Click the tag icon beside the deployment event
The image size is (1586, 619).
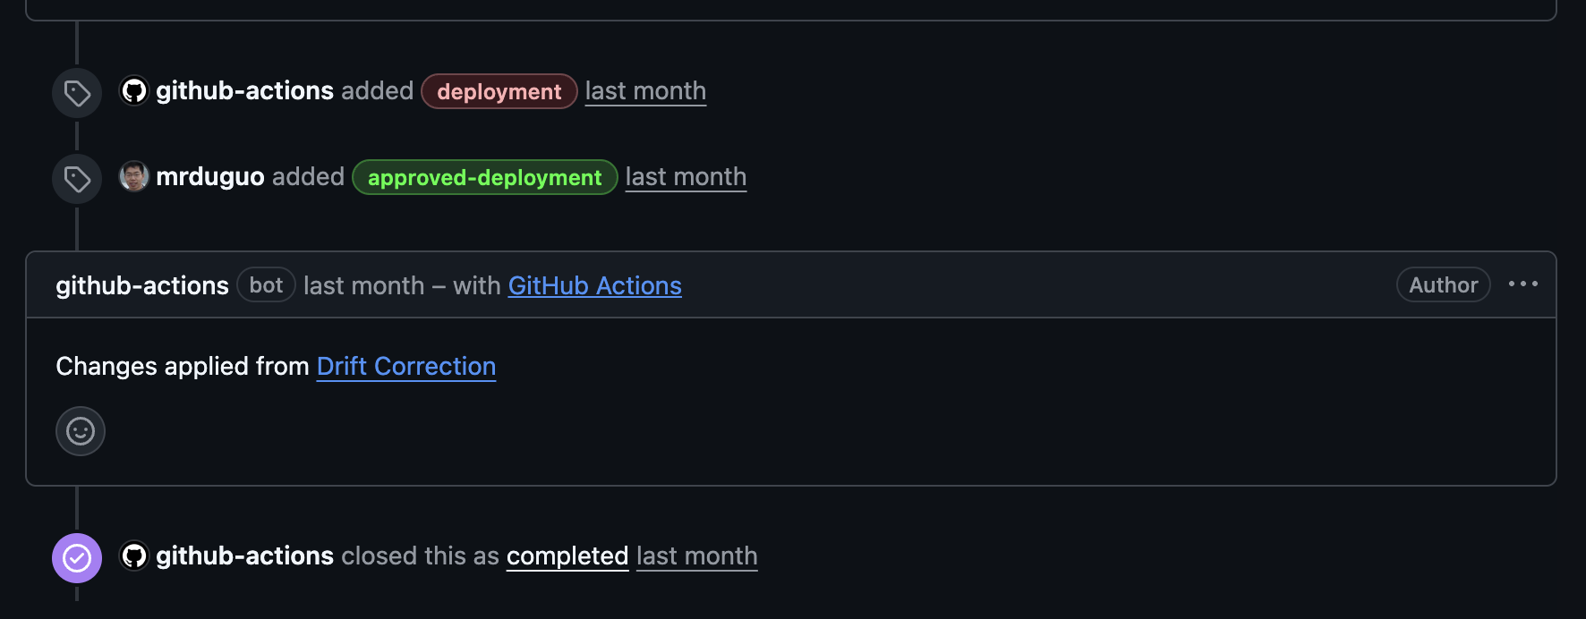click(x=77, y=93)
